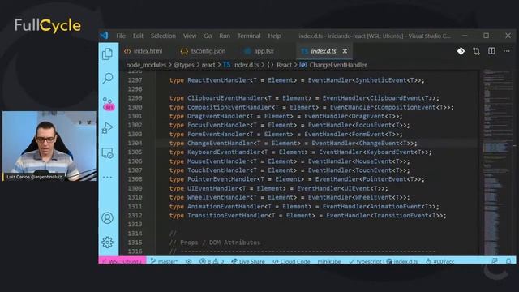Click master branch in status bar

(x=164, y=261)
